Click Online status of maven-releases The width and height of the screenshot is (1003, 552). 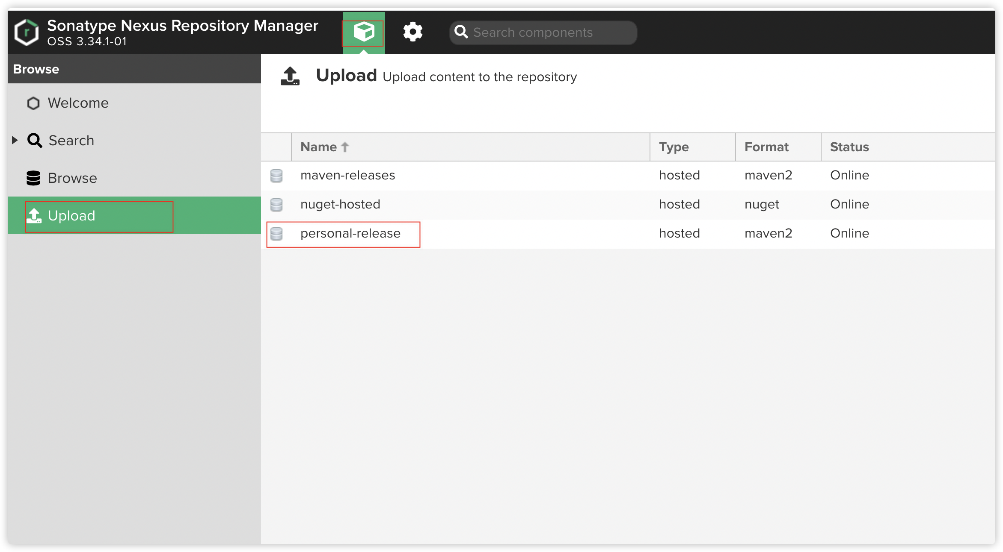click(849, 175)
